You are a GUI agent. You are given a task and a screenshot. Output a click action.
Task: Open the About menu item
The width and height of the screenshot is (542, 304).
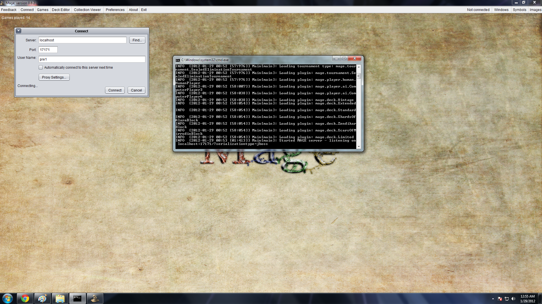134,10
